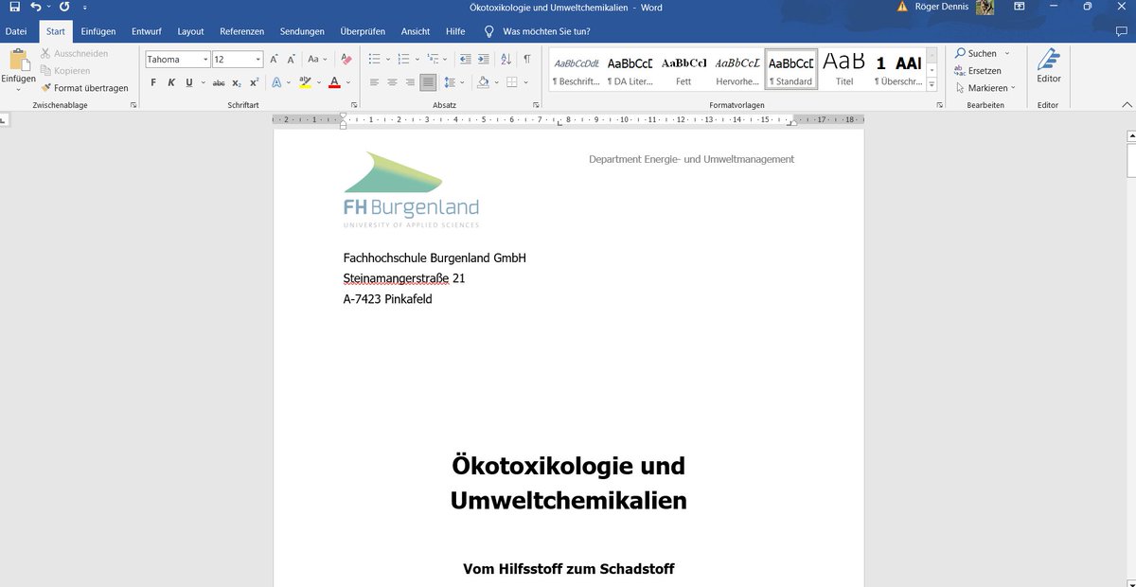Open the Layout ribbon tab

(x=190, y=31)
